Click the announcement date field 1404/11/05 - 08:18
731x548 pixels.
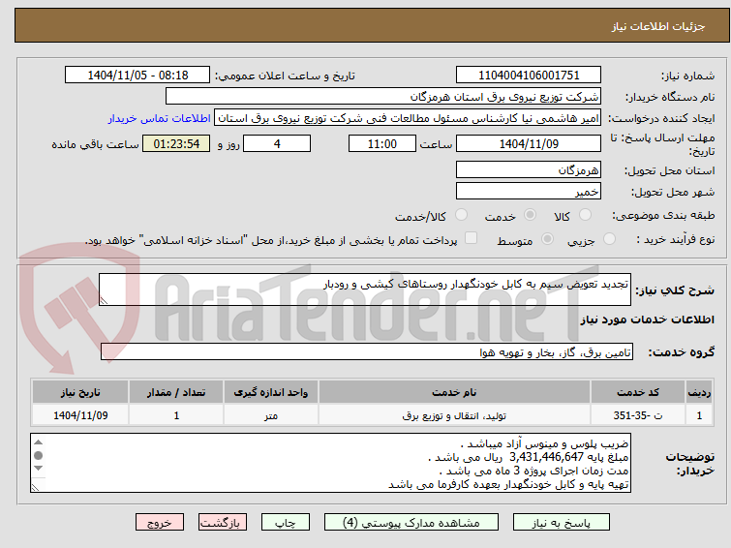[x=137, y=76]
